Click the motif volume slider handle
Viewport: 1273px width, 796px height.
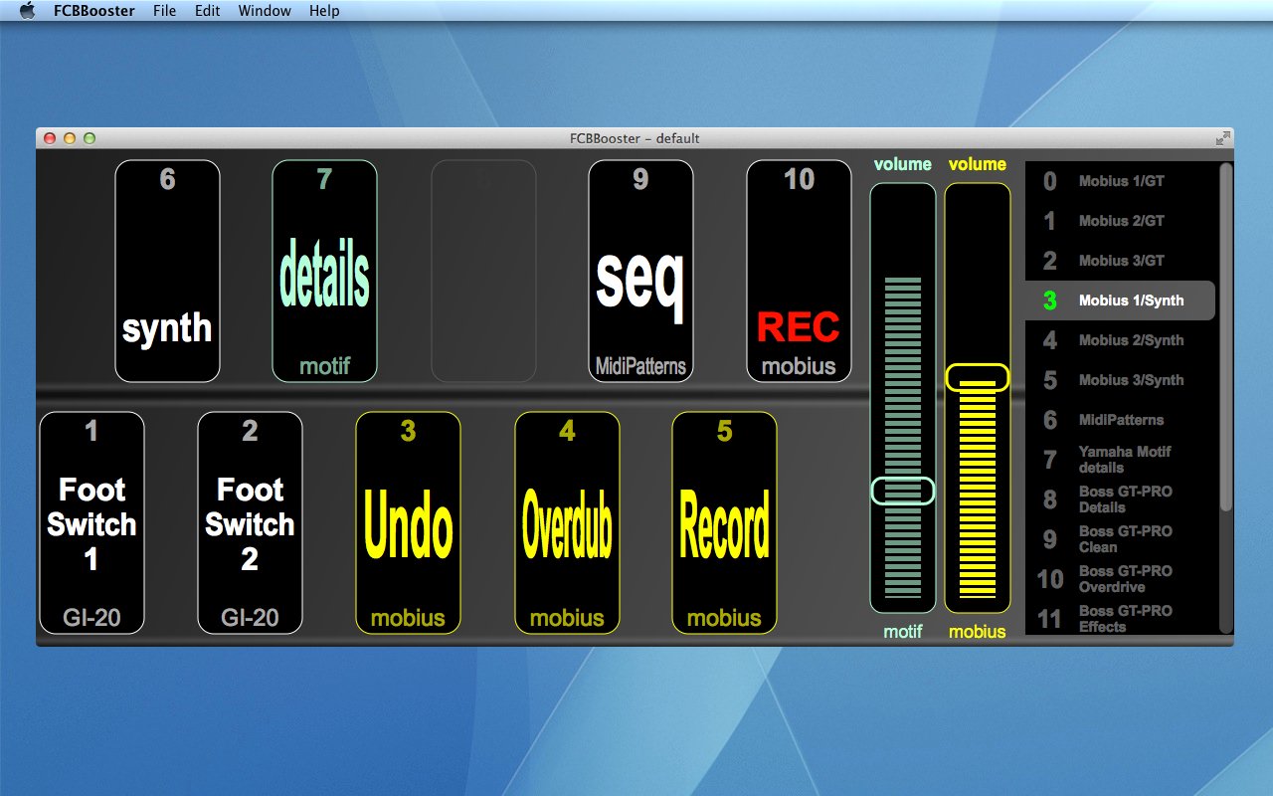903,491
